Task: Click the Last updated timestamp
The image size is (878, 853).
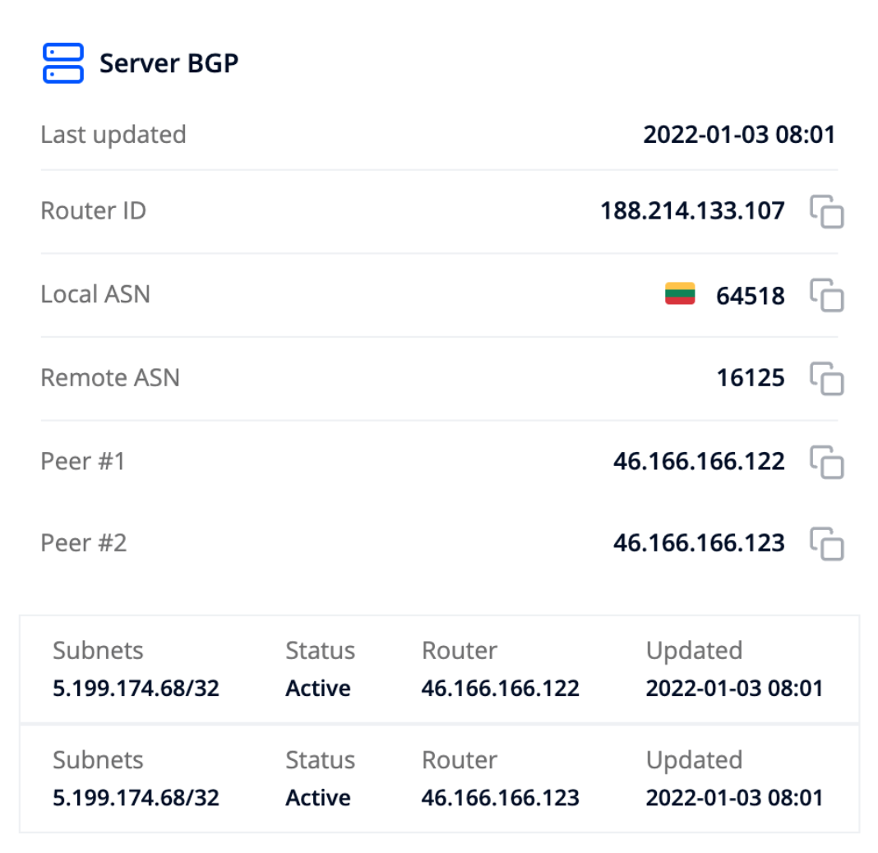Action: [738, 135]
